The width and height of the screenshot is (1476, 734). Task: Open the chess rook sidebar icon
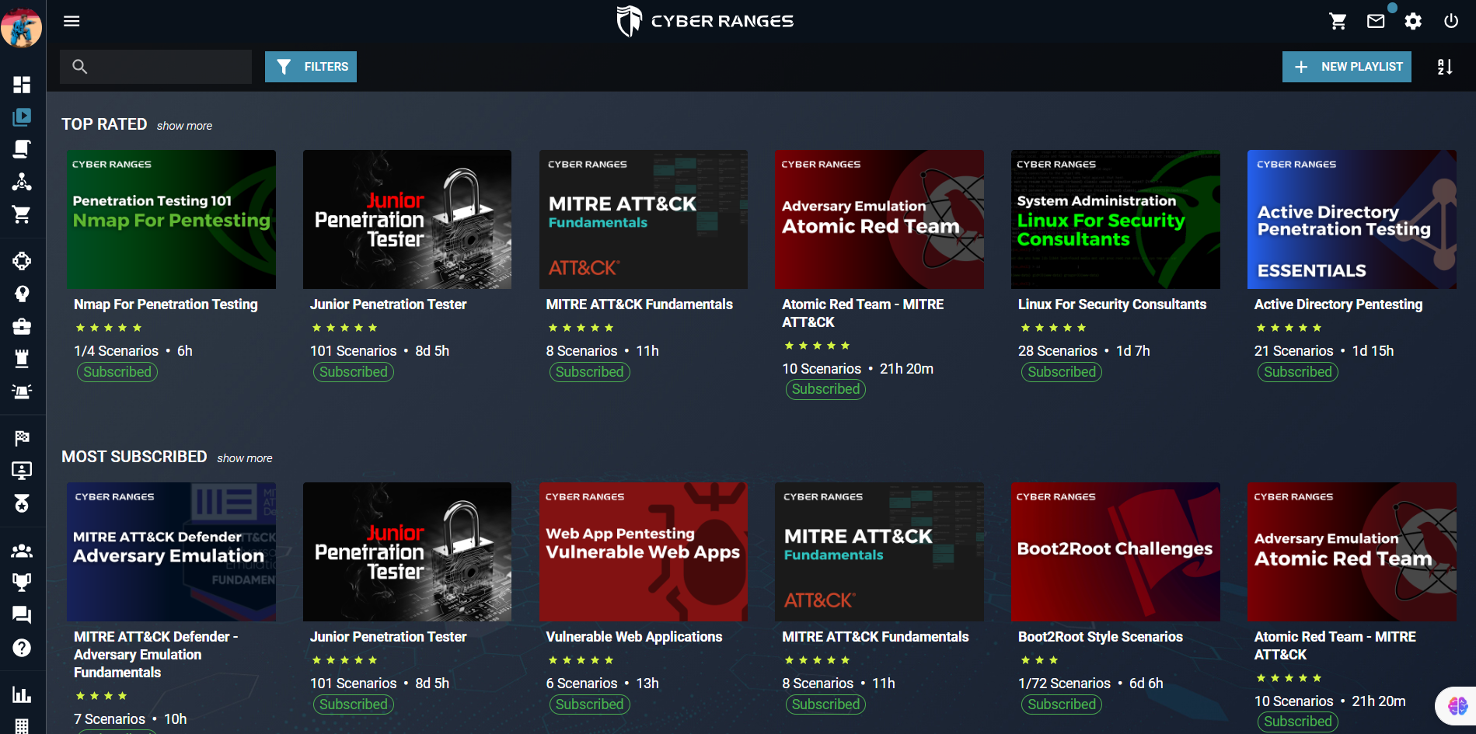click(x=22, y=358)
